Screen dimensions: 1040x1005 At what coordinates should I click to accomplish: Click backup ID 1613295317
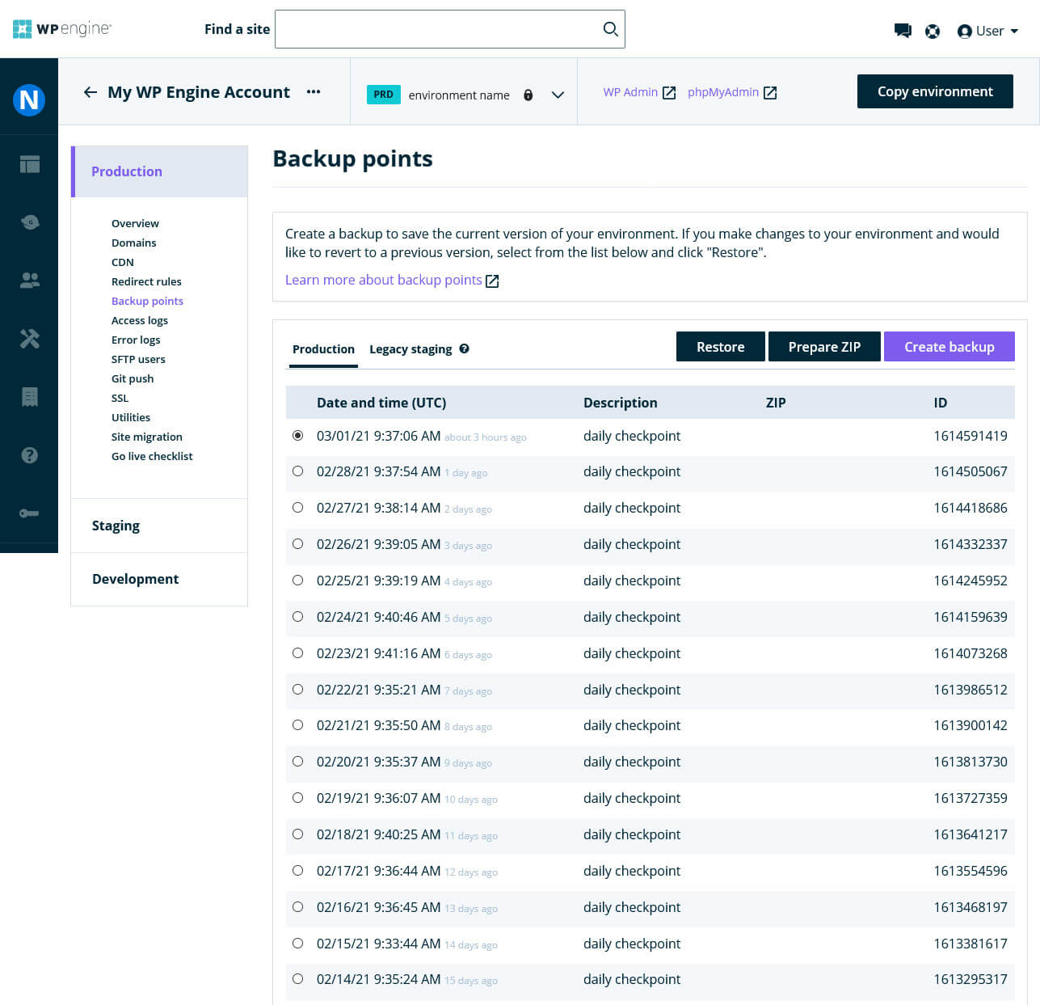pos(971,979)
